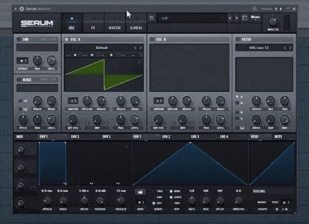
Task: Click the LEGATO voicing button
Action: coord(262,209)
